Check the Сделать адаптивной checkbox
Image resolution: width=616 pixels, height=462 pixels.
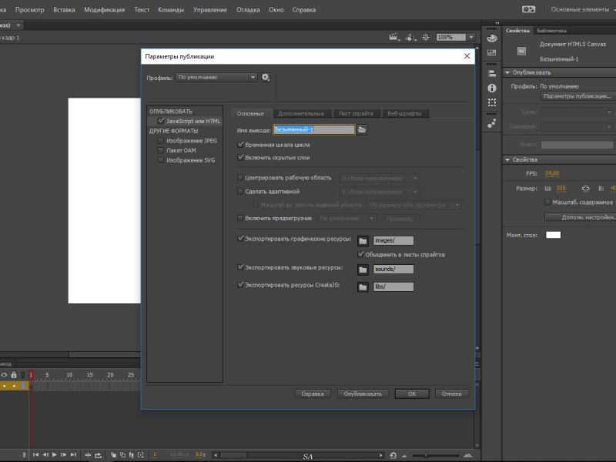(240, 191)
